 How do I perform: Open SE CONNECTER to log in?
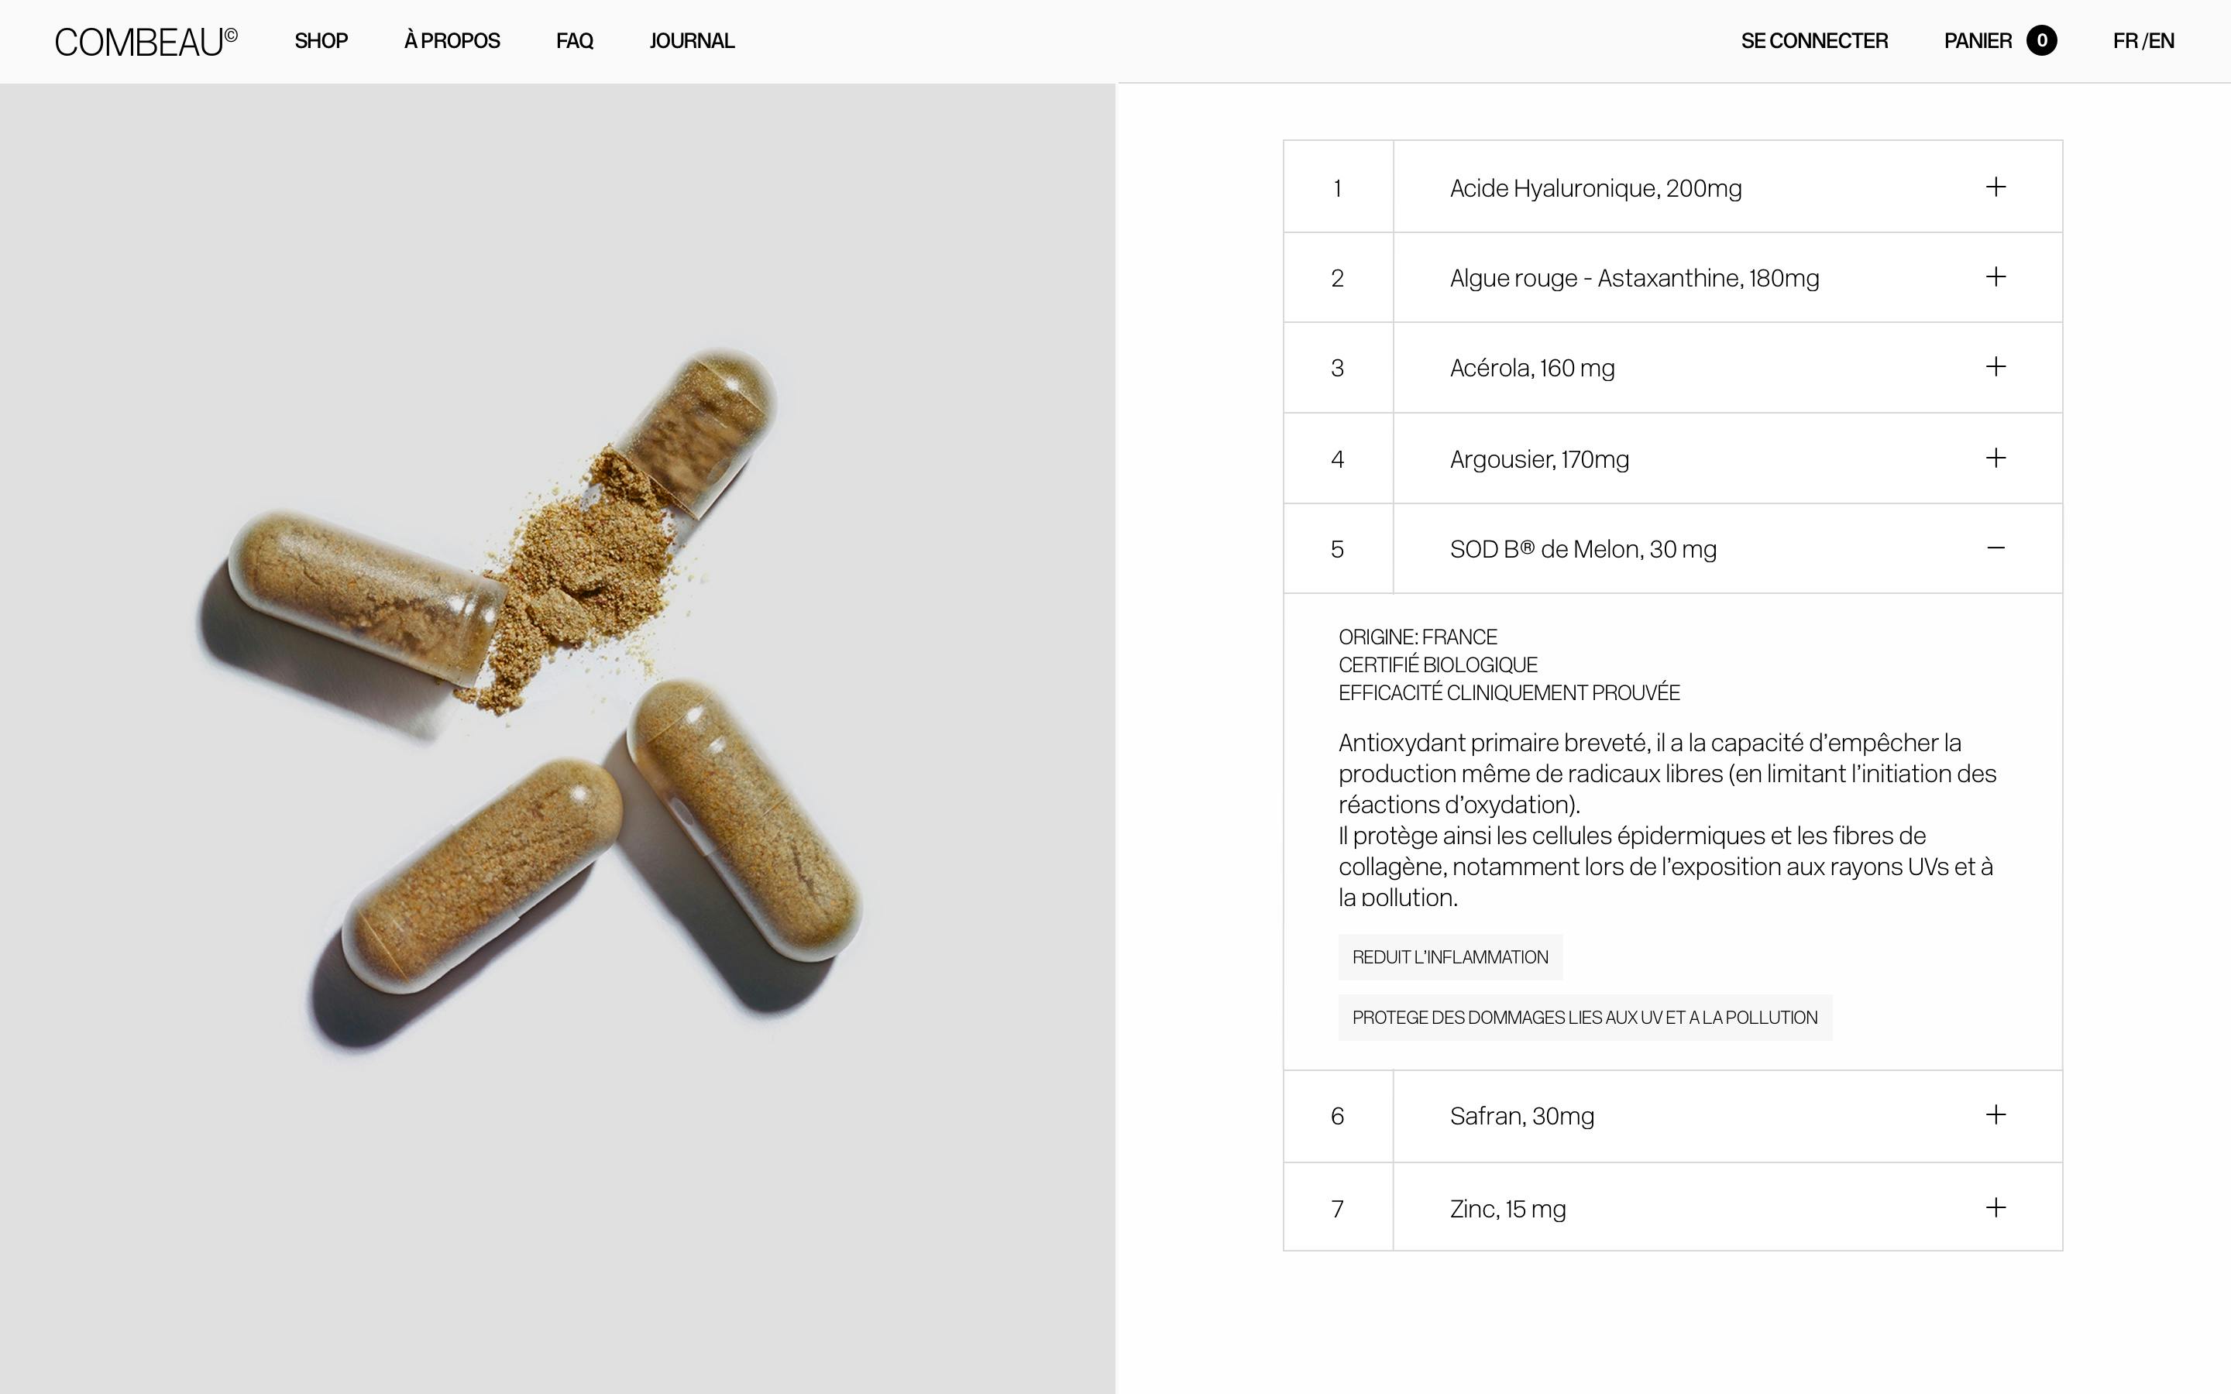pyautogui.click(x=1813, y=40)
